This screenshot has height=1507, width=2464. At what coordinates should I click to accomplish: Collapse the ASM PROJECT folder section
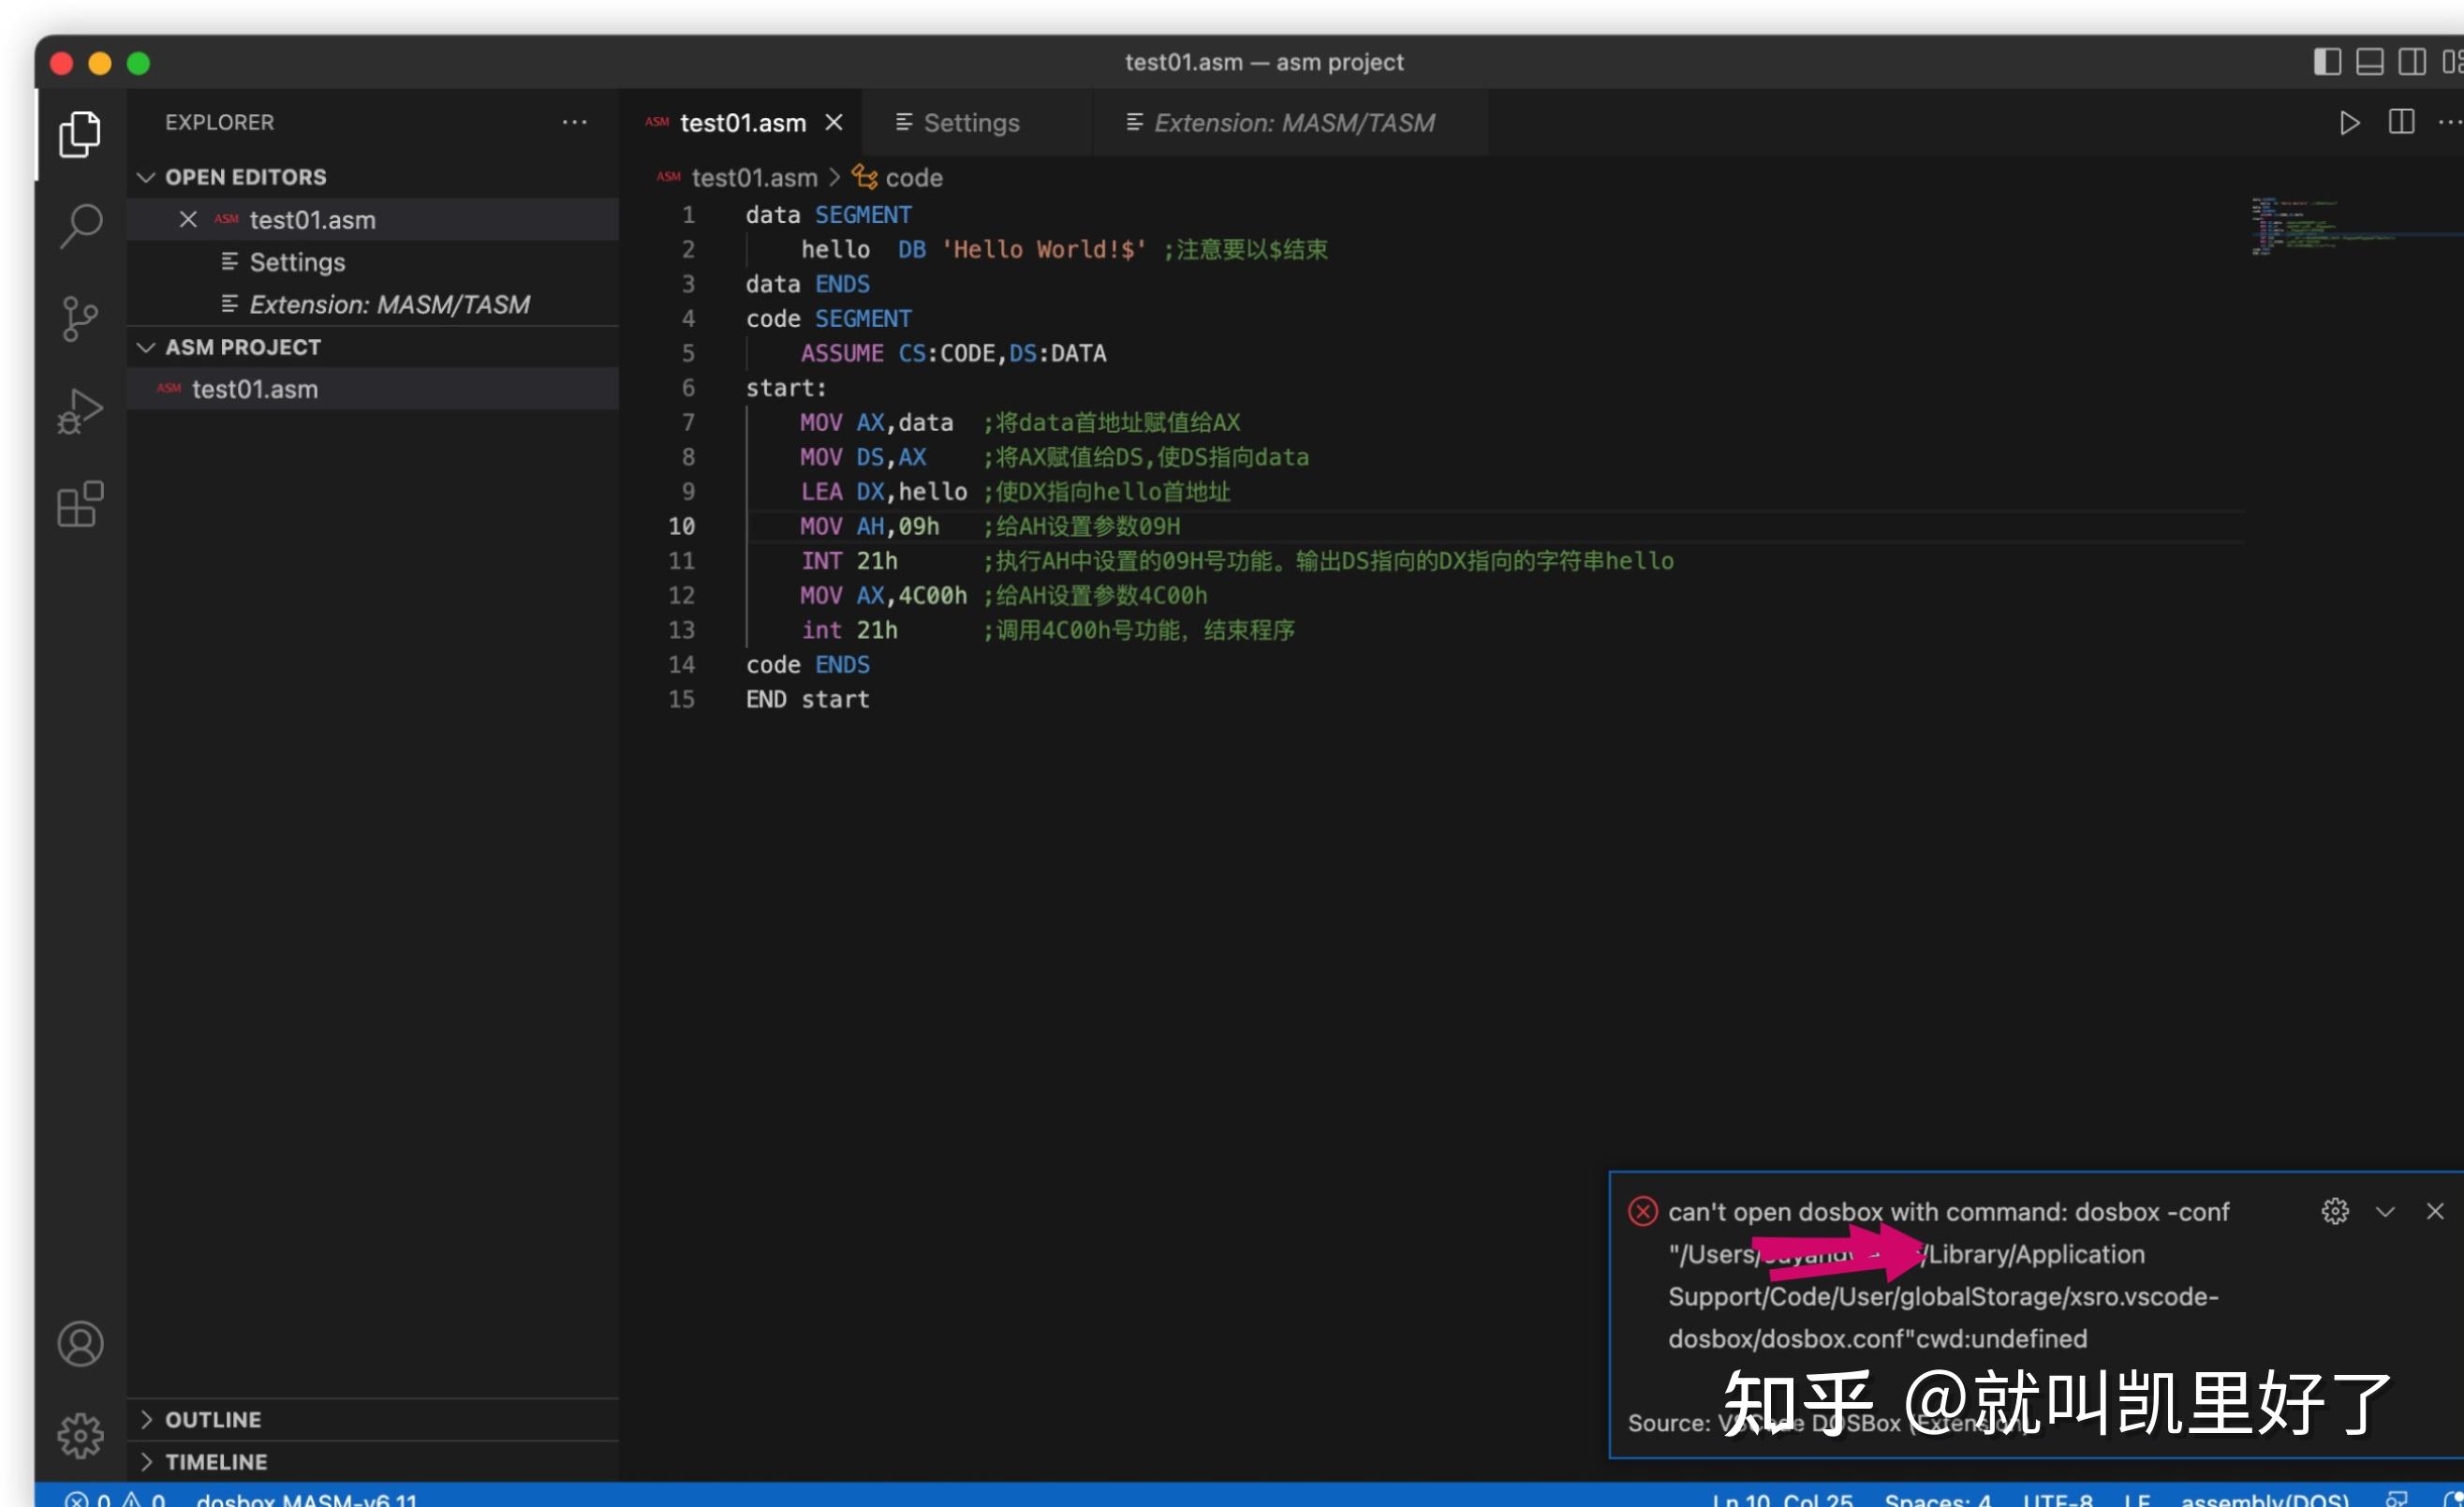[x=146, y=347]
